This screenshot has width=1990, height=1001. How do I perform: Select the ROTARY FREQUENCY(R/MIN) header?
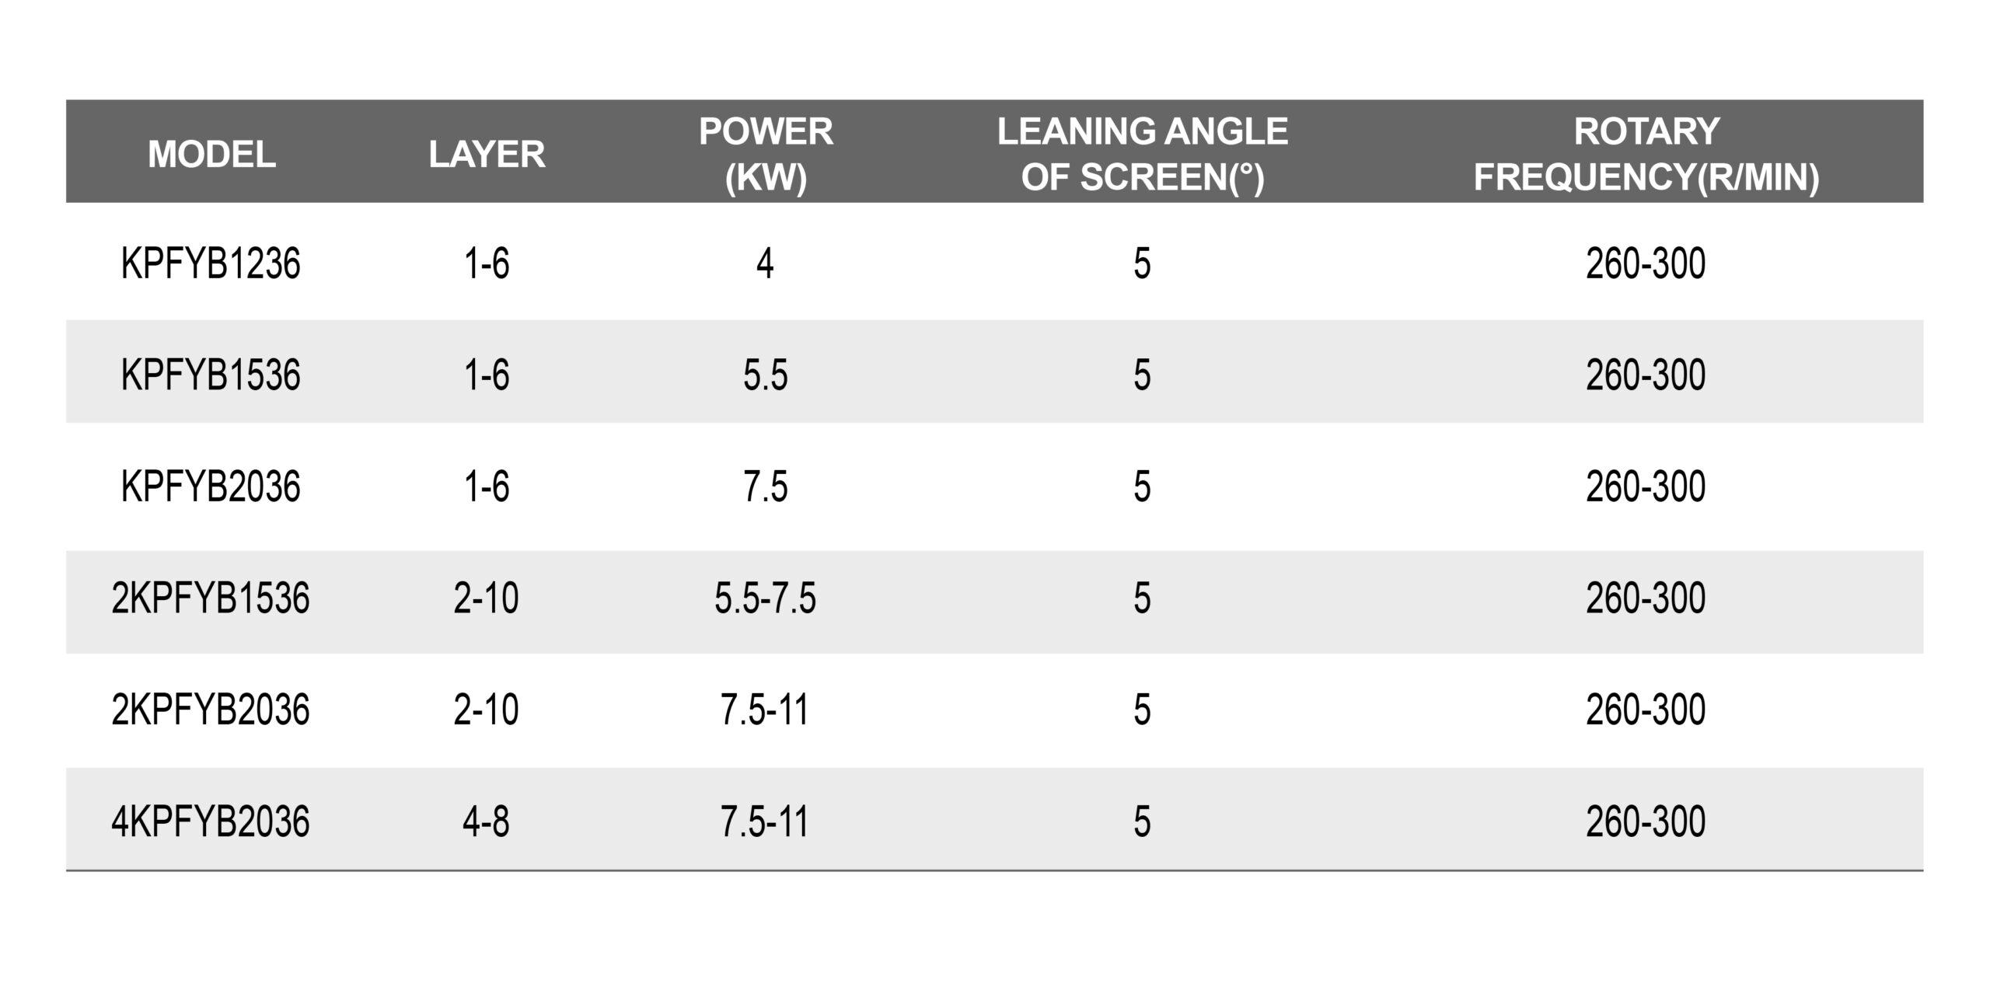click(x=1646, y=154)
